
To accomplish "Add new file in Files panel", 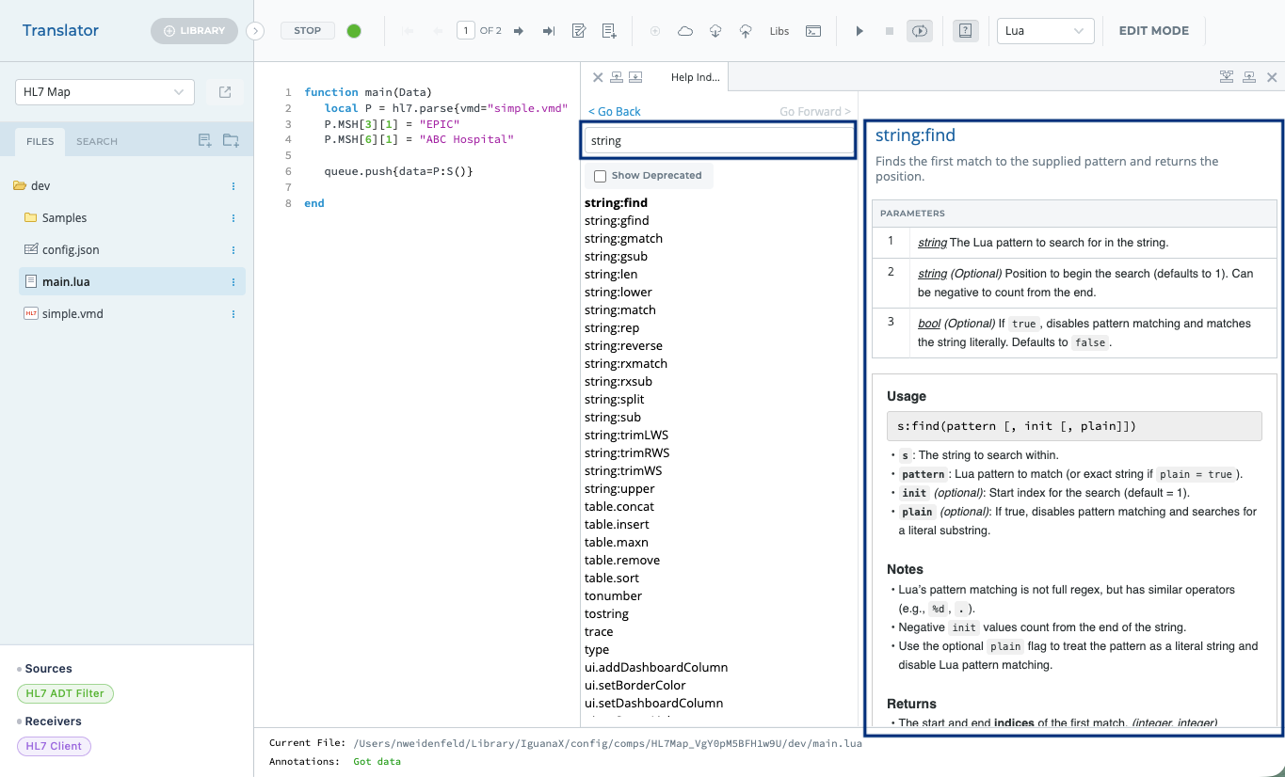I will (x=205, y=141).
